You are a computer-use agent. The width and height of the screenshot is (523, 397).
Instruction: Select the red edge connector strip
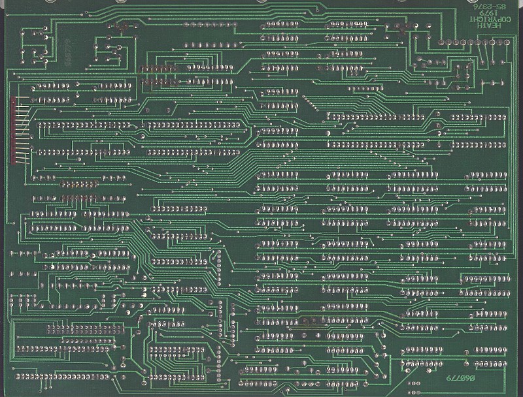click(16, 131)
